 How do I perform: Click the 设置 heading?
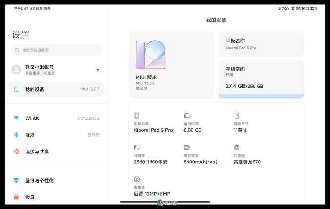click(x=21, y=35)
